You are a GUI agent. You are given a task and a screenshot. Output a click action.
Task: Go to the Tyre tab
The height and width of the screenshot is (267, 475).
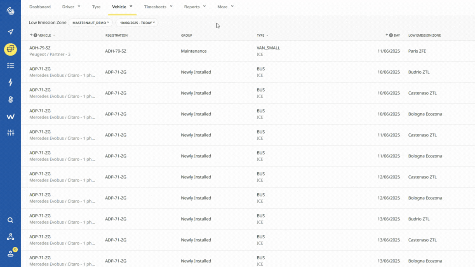click(96, 7)
